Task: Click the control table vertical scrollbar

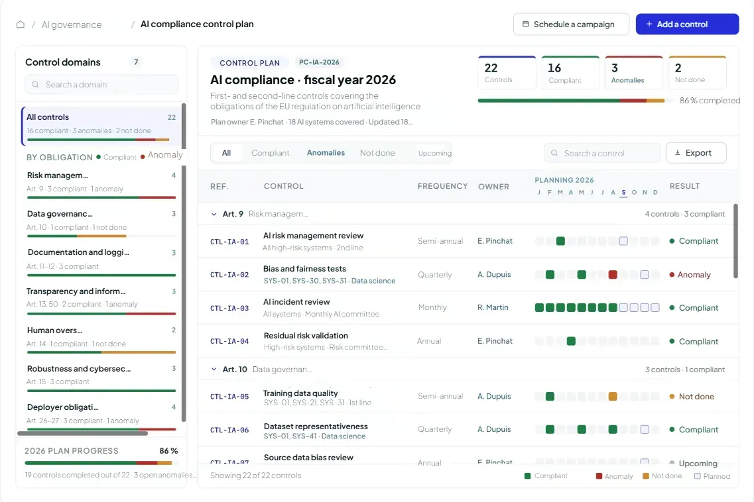Action: pyautogui.click(x=735, y=241)
